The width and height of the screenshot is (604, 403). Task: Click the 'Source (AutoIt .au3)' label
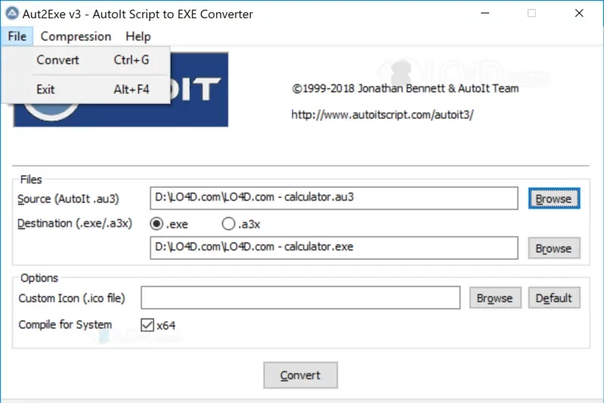click(x=68, y=199)
